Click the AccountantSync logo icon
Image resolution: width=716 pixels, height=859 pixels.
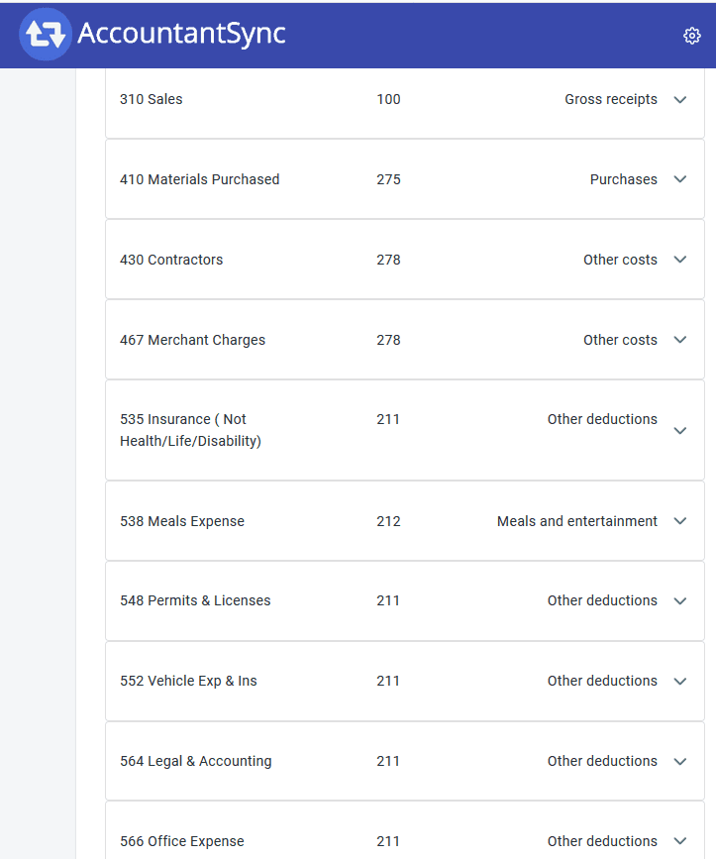click(45, 34)
